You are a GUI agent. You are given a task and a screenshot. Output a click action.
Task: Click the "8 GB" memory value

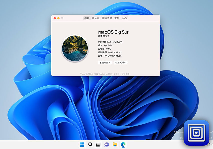109,49
